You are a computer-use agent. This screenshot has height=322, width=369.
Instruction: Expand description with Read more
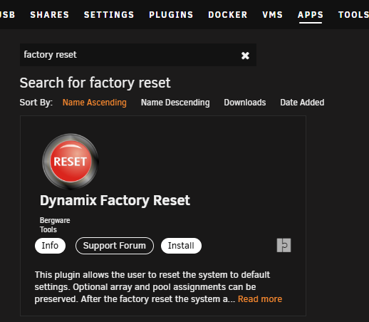click(260, 299)
